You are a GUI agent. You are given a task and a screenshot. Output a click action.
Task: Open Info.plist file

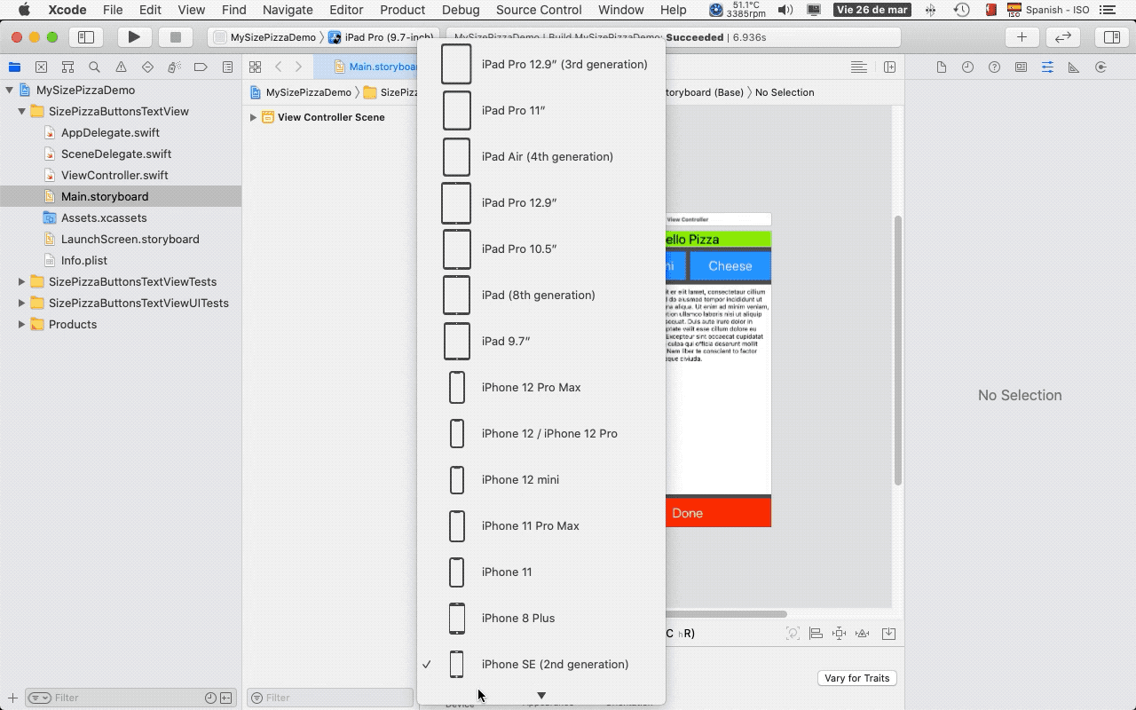point(84,260)
